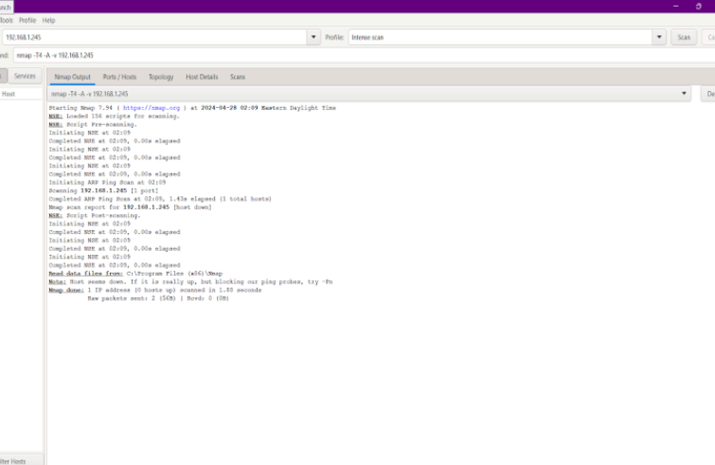
Task: Click the 'Nmap done:' summary line
Action: [x=155, y=290]
